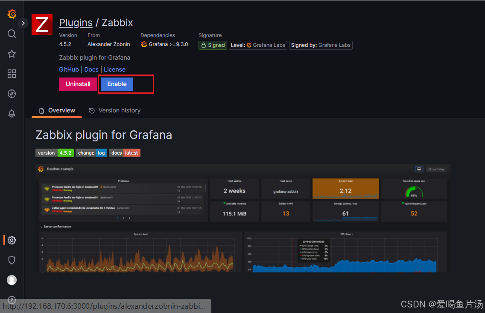Image resolution: width=485 pixels, height=313 pixels.
Task: Click the Signed by: Grafana Labs badge
Action: (x=321, y=45)
